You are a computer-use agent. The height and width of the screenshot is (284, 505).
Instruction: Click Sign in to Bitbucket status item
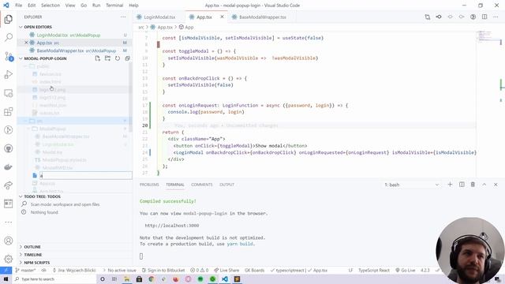pyautogui.click(x=163, y=270)
